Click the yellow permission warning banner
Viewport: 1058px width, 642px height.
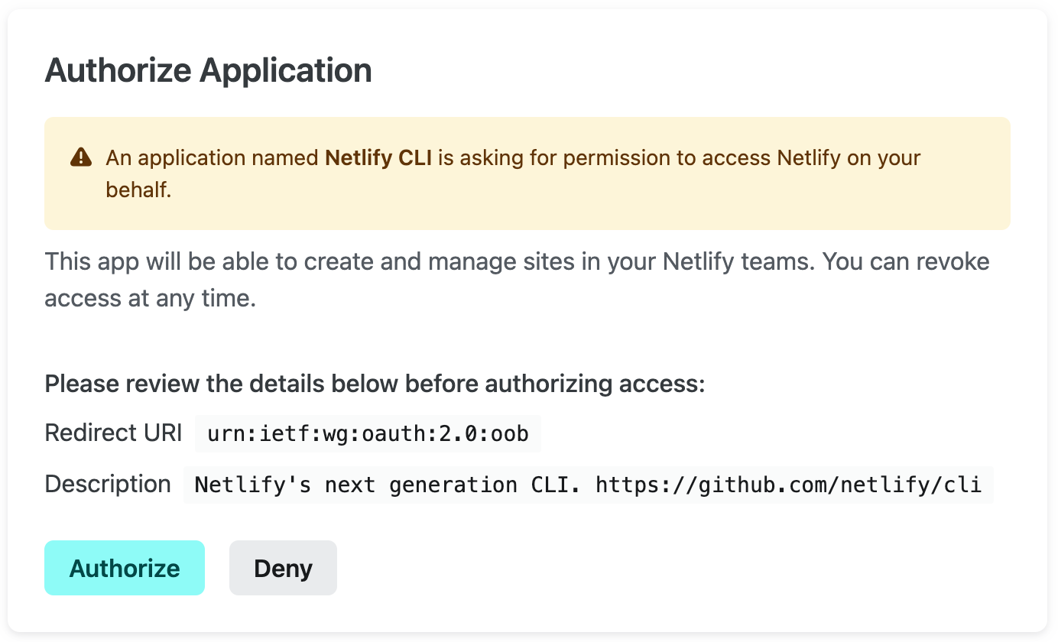pyautogui.click(x=527, y=206)
